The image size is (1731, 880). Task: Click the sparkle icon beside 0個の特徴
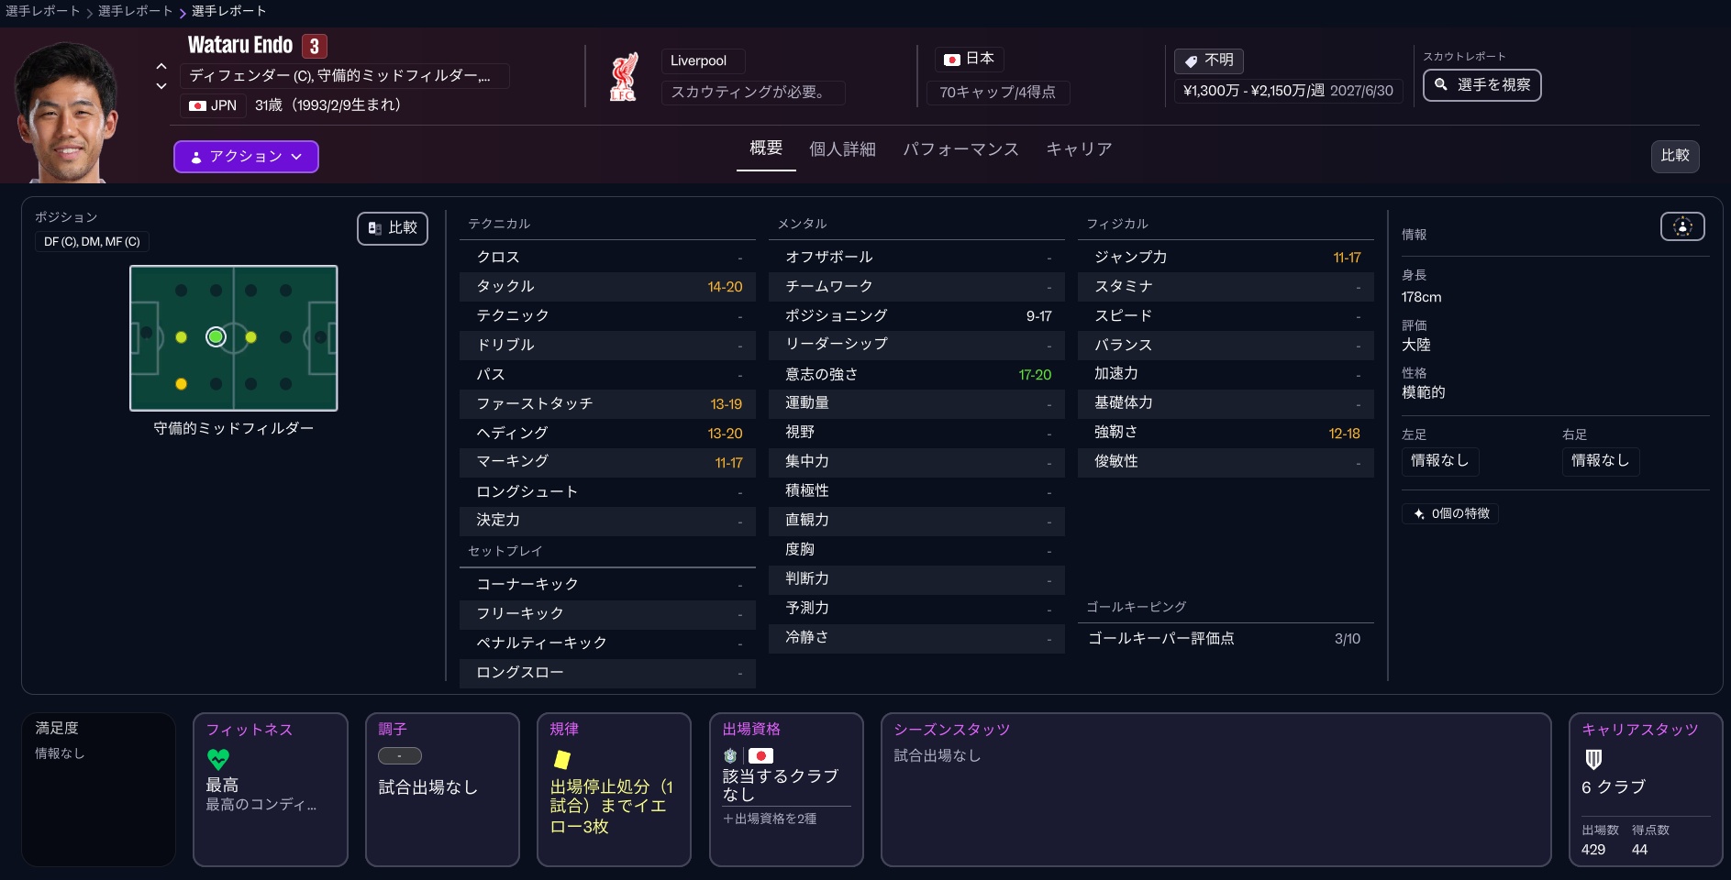pyautogui.click(x=1419, y=514)
